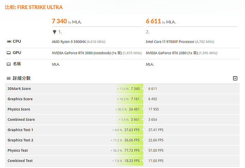This screenshot has height=168, width=245.
Task: Click the plus icon in Physics Score row
Action: (143, 109)
